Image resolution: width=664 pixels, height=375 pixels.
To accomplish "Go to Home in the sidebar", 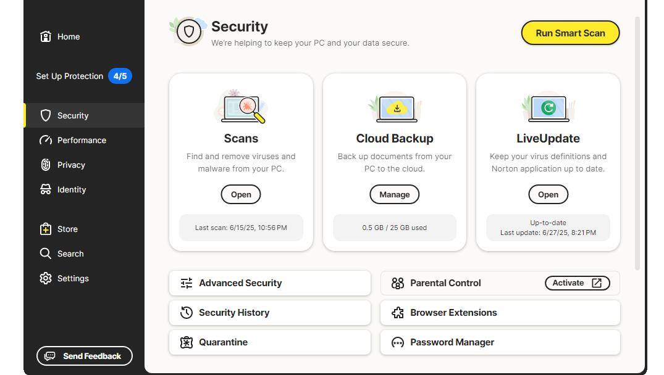I will pyautogui.click(x=68, y=36).
